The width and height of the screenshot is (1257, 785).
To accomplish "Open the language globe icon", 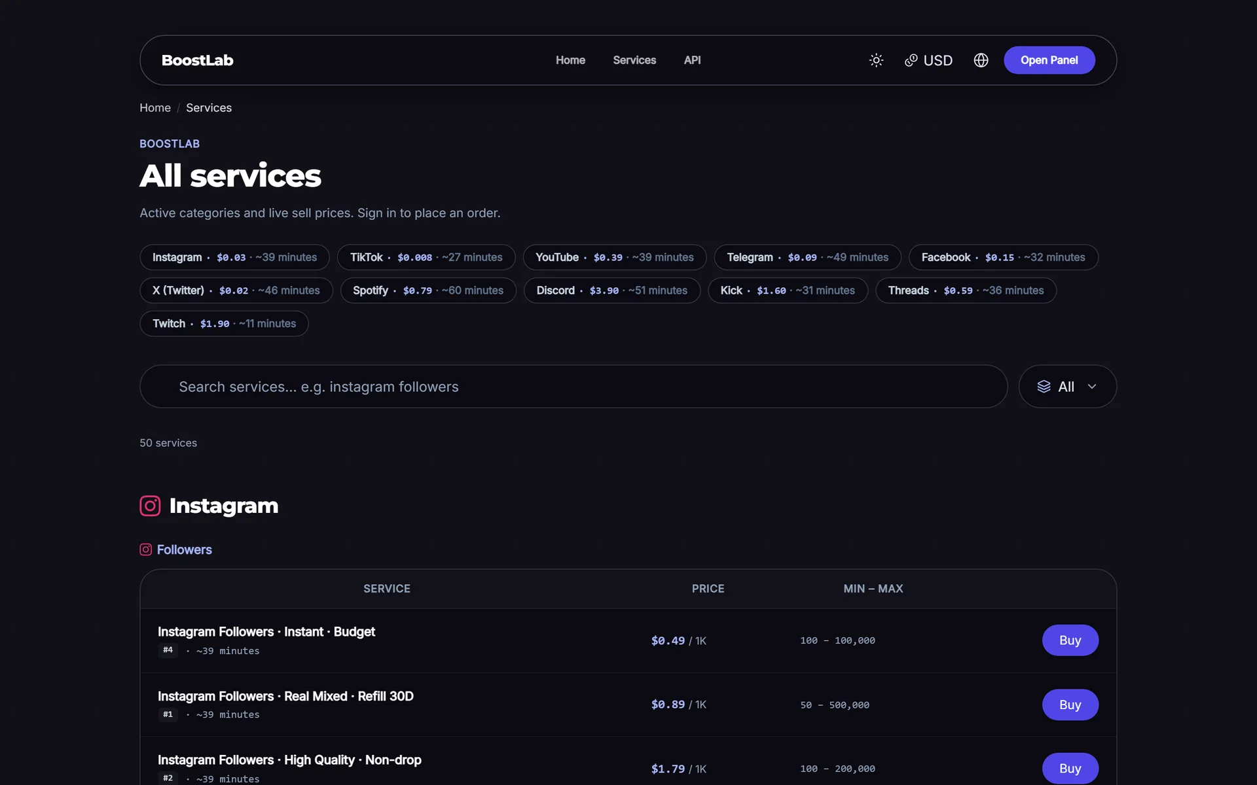I will [981, 60].
